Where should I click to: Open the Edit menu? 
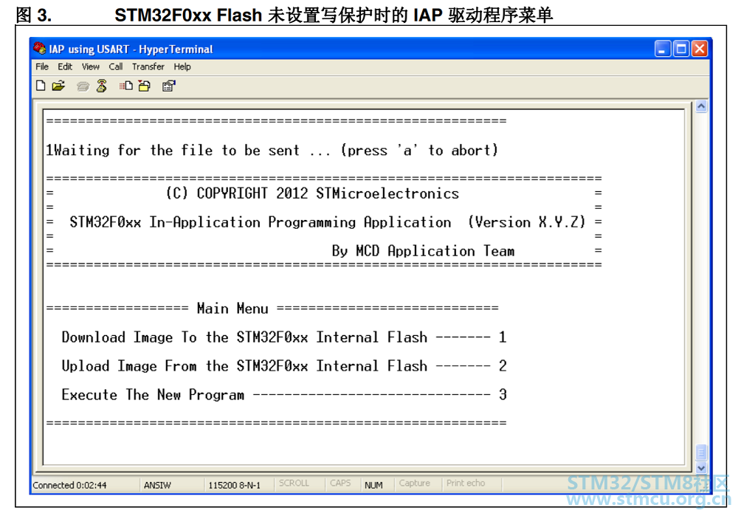pos(65,67)
